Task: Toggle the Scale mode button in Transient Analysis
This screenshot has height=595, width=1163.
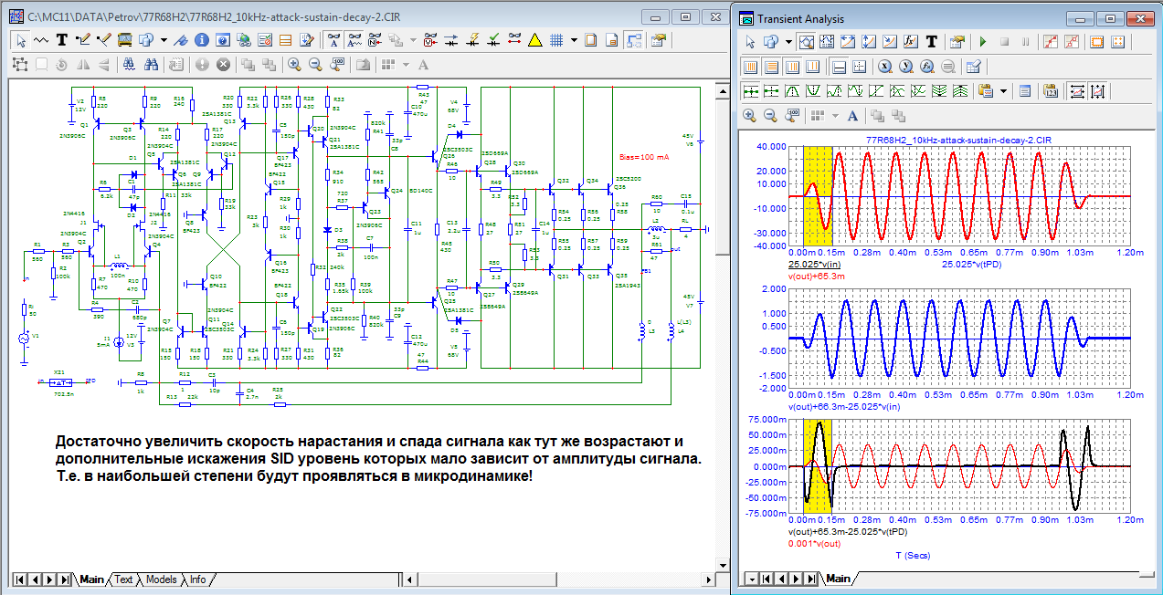Action: tap(806, 42)
